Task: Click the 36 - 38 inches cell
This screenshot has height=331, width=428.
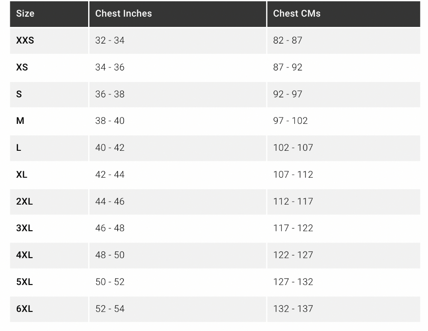Action: (x=110, y=94)
